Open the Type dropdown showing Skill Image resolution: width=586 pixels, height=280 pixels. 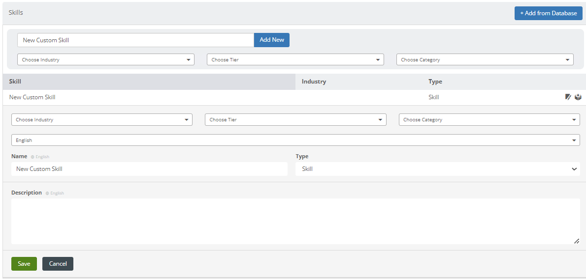(x=437, y=169)
